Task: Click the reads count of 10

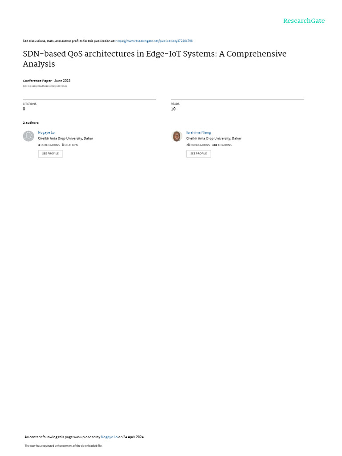Action: click(x=173, y=109)
